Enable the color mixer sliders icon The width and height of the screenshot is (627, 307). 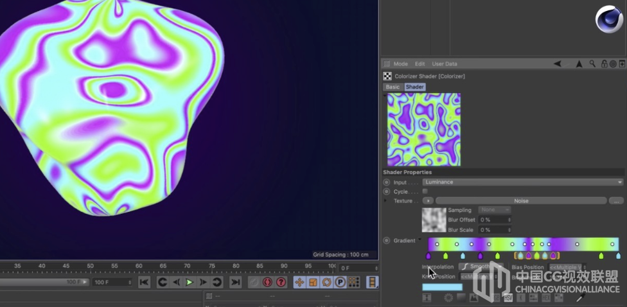(x=533, y=298)
